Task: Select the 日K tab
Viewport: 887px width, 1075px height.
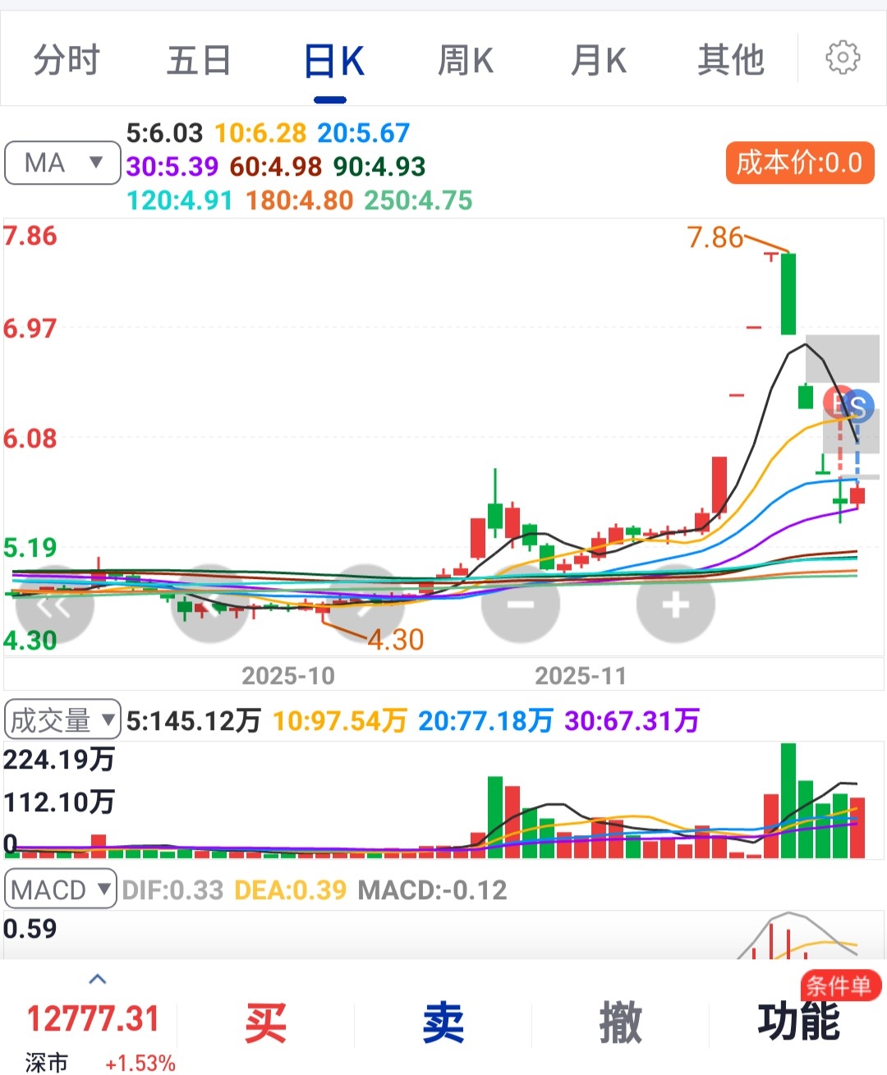Action: point(333,62)
